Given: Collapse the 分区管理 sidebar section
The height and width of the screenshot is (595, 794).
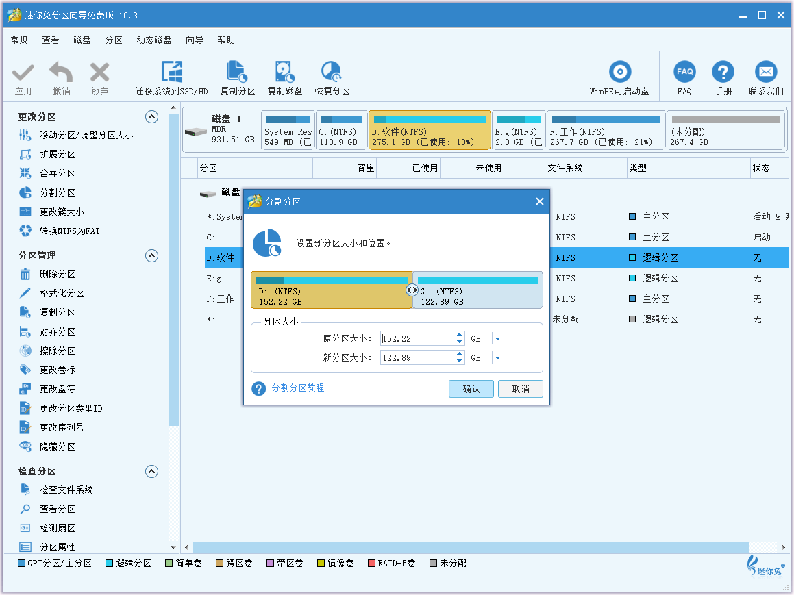Looking at the screenshot, I should [152, 256].
